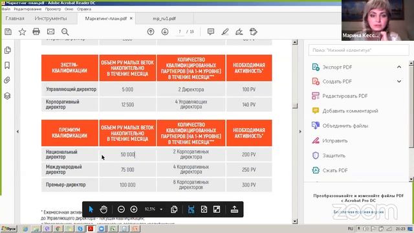
Task: Open the Редактирование menu
Action: coord(27,9)
